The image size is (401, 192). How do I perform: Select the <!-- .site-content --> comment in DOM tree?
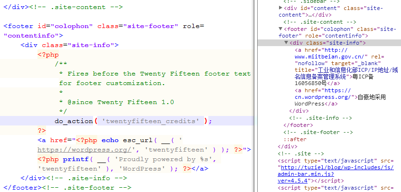pos(320,22)
